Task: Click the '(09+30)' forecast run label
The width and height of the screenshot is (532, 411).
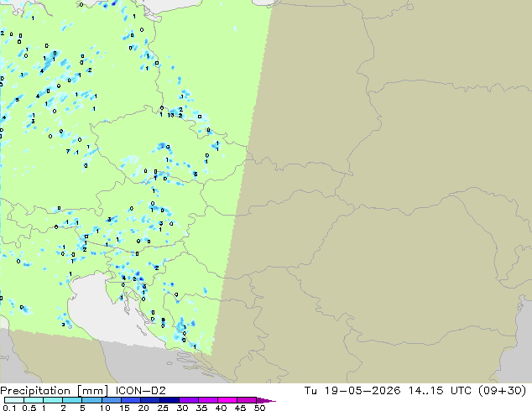Action: 502,391
